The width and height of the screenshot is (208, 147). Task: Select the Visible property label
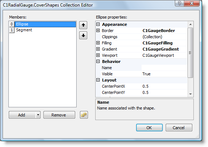tap(107, 74)
